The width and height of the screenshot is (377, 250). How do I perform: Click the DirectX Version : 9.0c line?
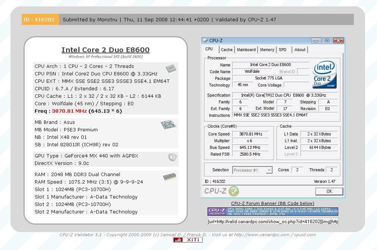(62, 163)
